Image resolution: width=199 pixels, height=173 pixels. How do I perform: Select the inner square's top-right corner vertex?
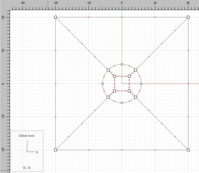click(x=129, y=76)
